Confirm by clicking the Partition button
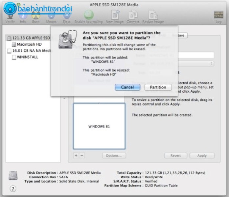This screenshot has height=197, width=229. 158,87
